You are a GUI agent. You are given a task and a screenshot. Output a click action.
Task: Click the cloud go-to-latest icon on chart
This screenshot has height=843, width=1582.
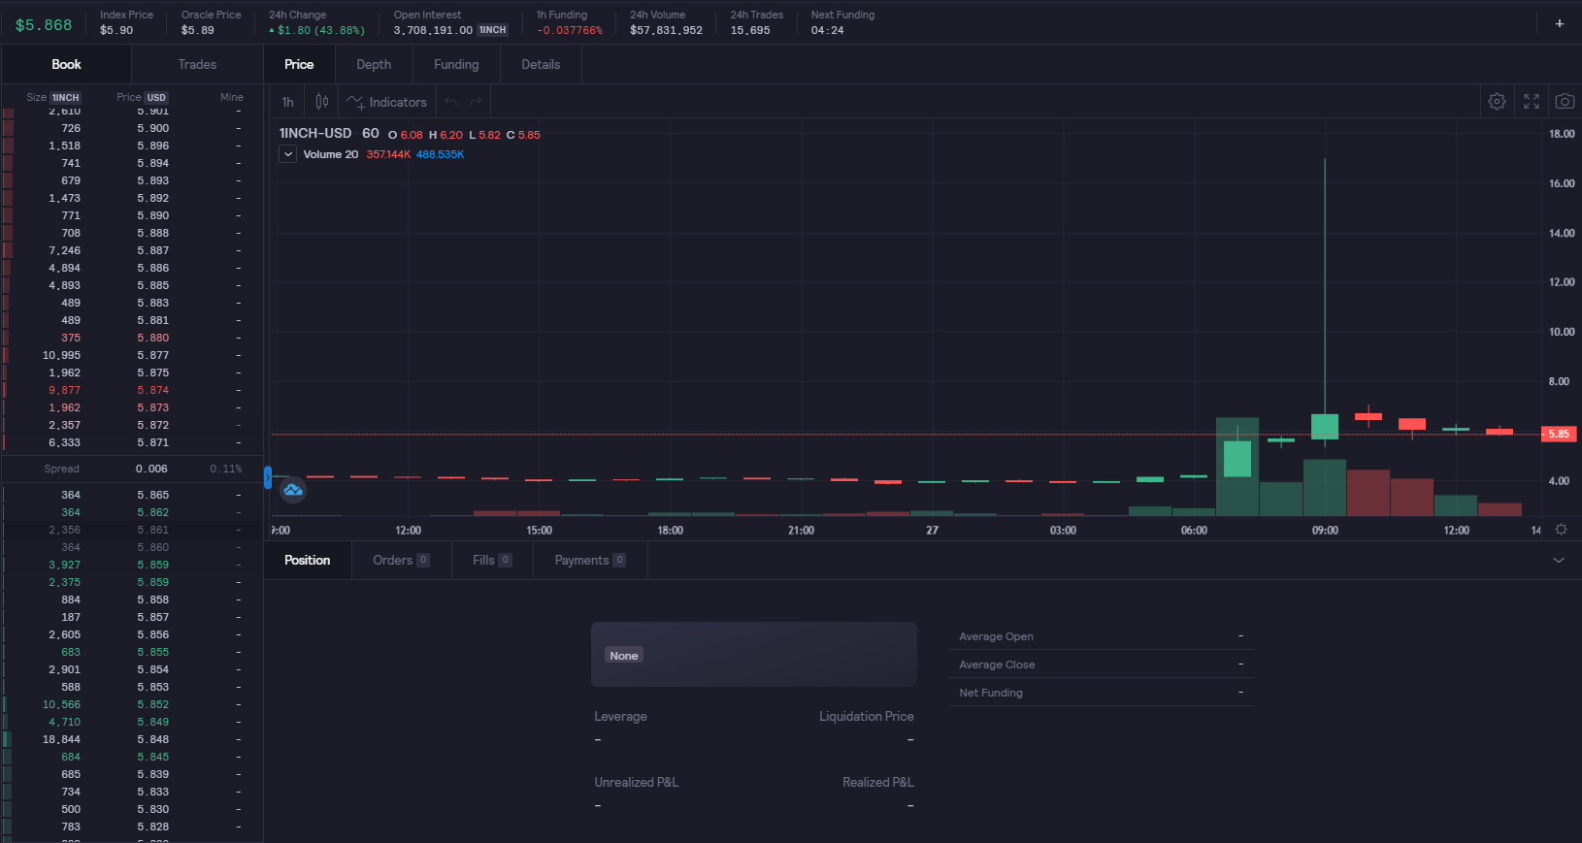[x=293, y=490]
